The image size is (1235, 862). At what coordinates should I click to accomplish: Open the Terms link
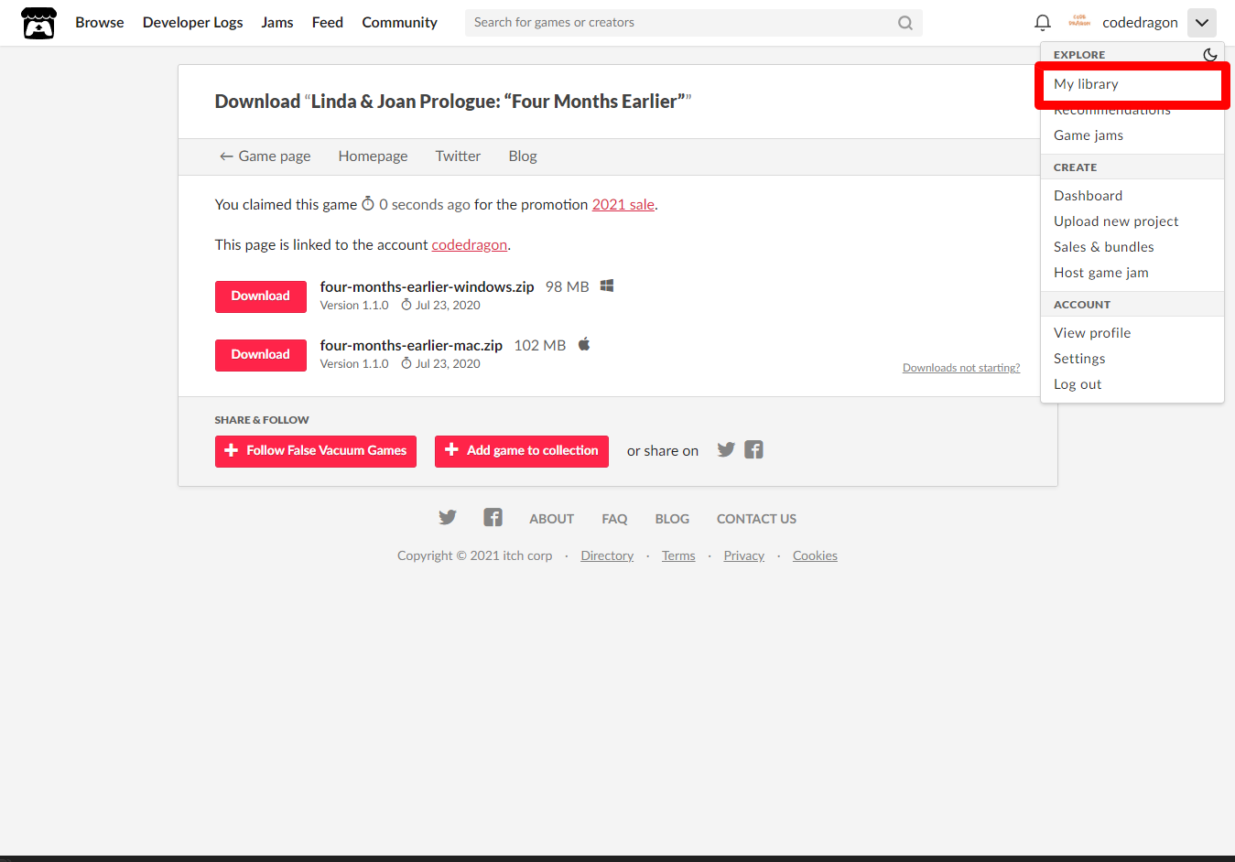pos(678,556)
